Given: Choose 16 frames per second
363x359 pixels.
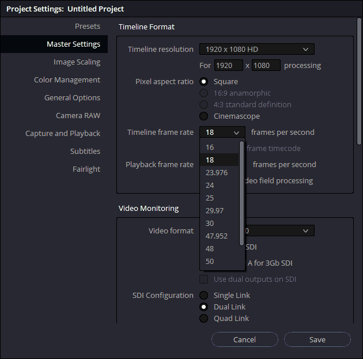Looking at the screenshot, I should click(x=219, y=147).
